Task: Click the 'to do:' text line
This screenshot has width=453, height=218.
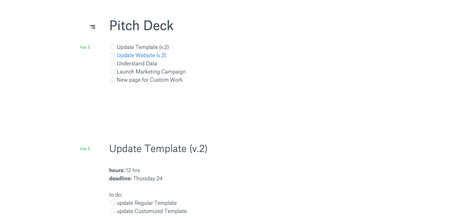Action: click(116, 195)
